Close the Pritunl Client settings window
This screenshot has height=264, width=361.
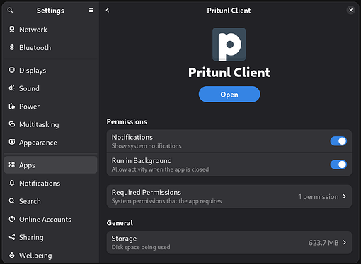[350, 10]
